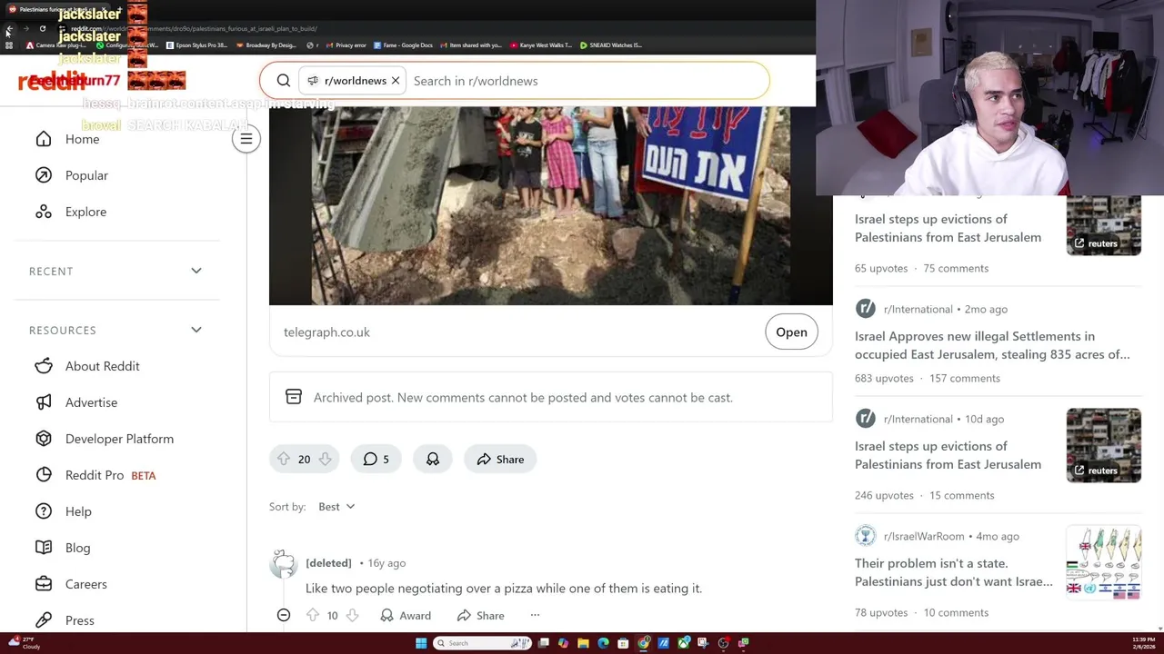Share the pizza comment
Viewport: 1164px width, 654px height.
481,616
